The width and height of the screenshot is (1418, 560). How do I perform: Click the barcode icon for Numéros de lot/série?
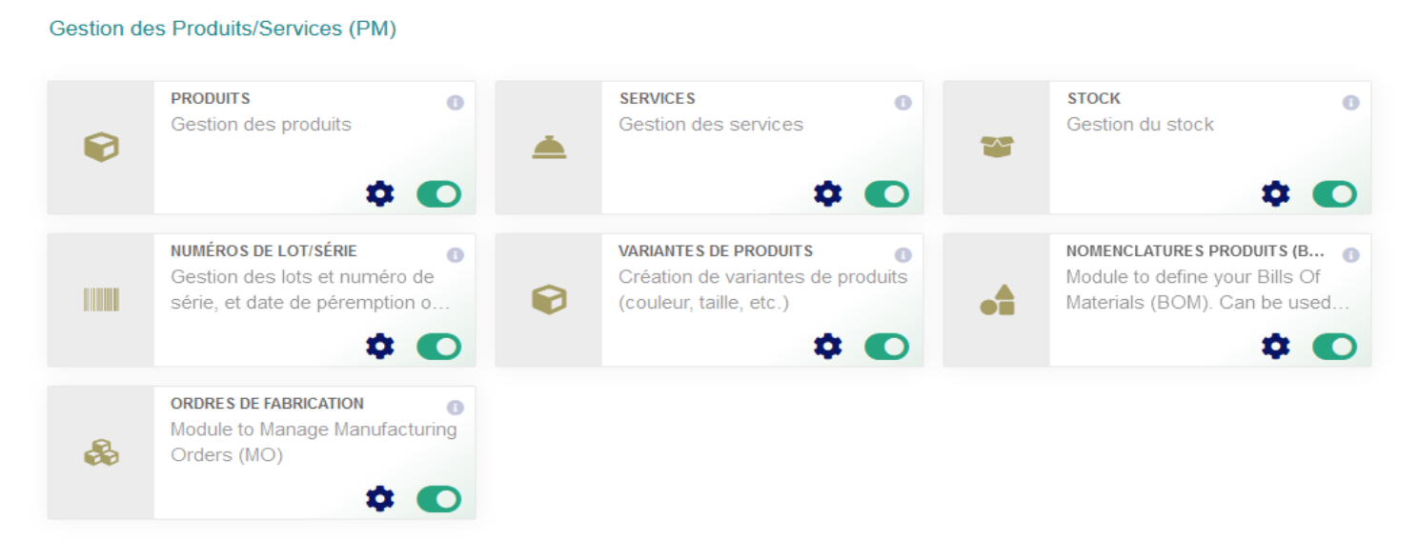[x=101, y=300]
